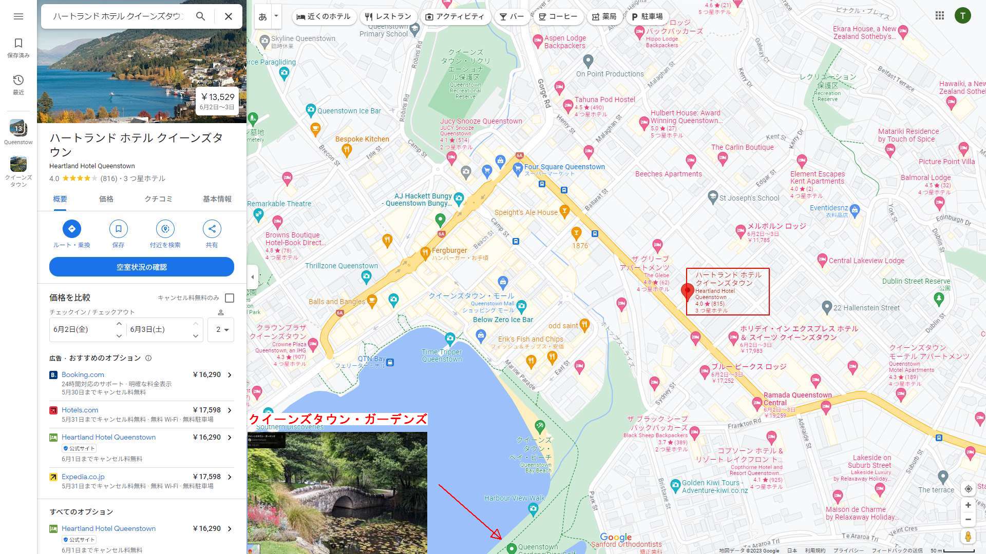Open recent history icon in sidebar

(x=18, y=80)
